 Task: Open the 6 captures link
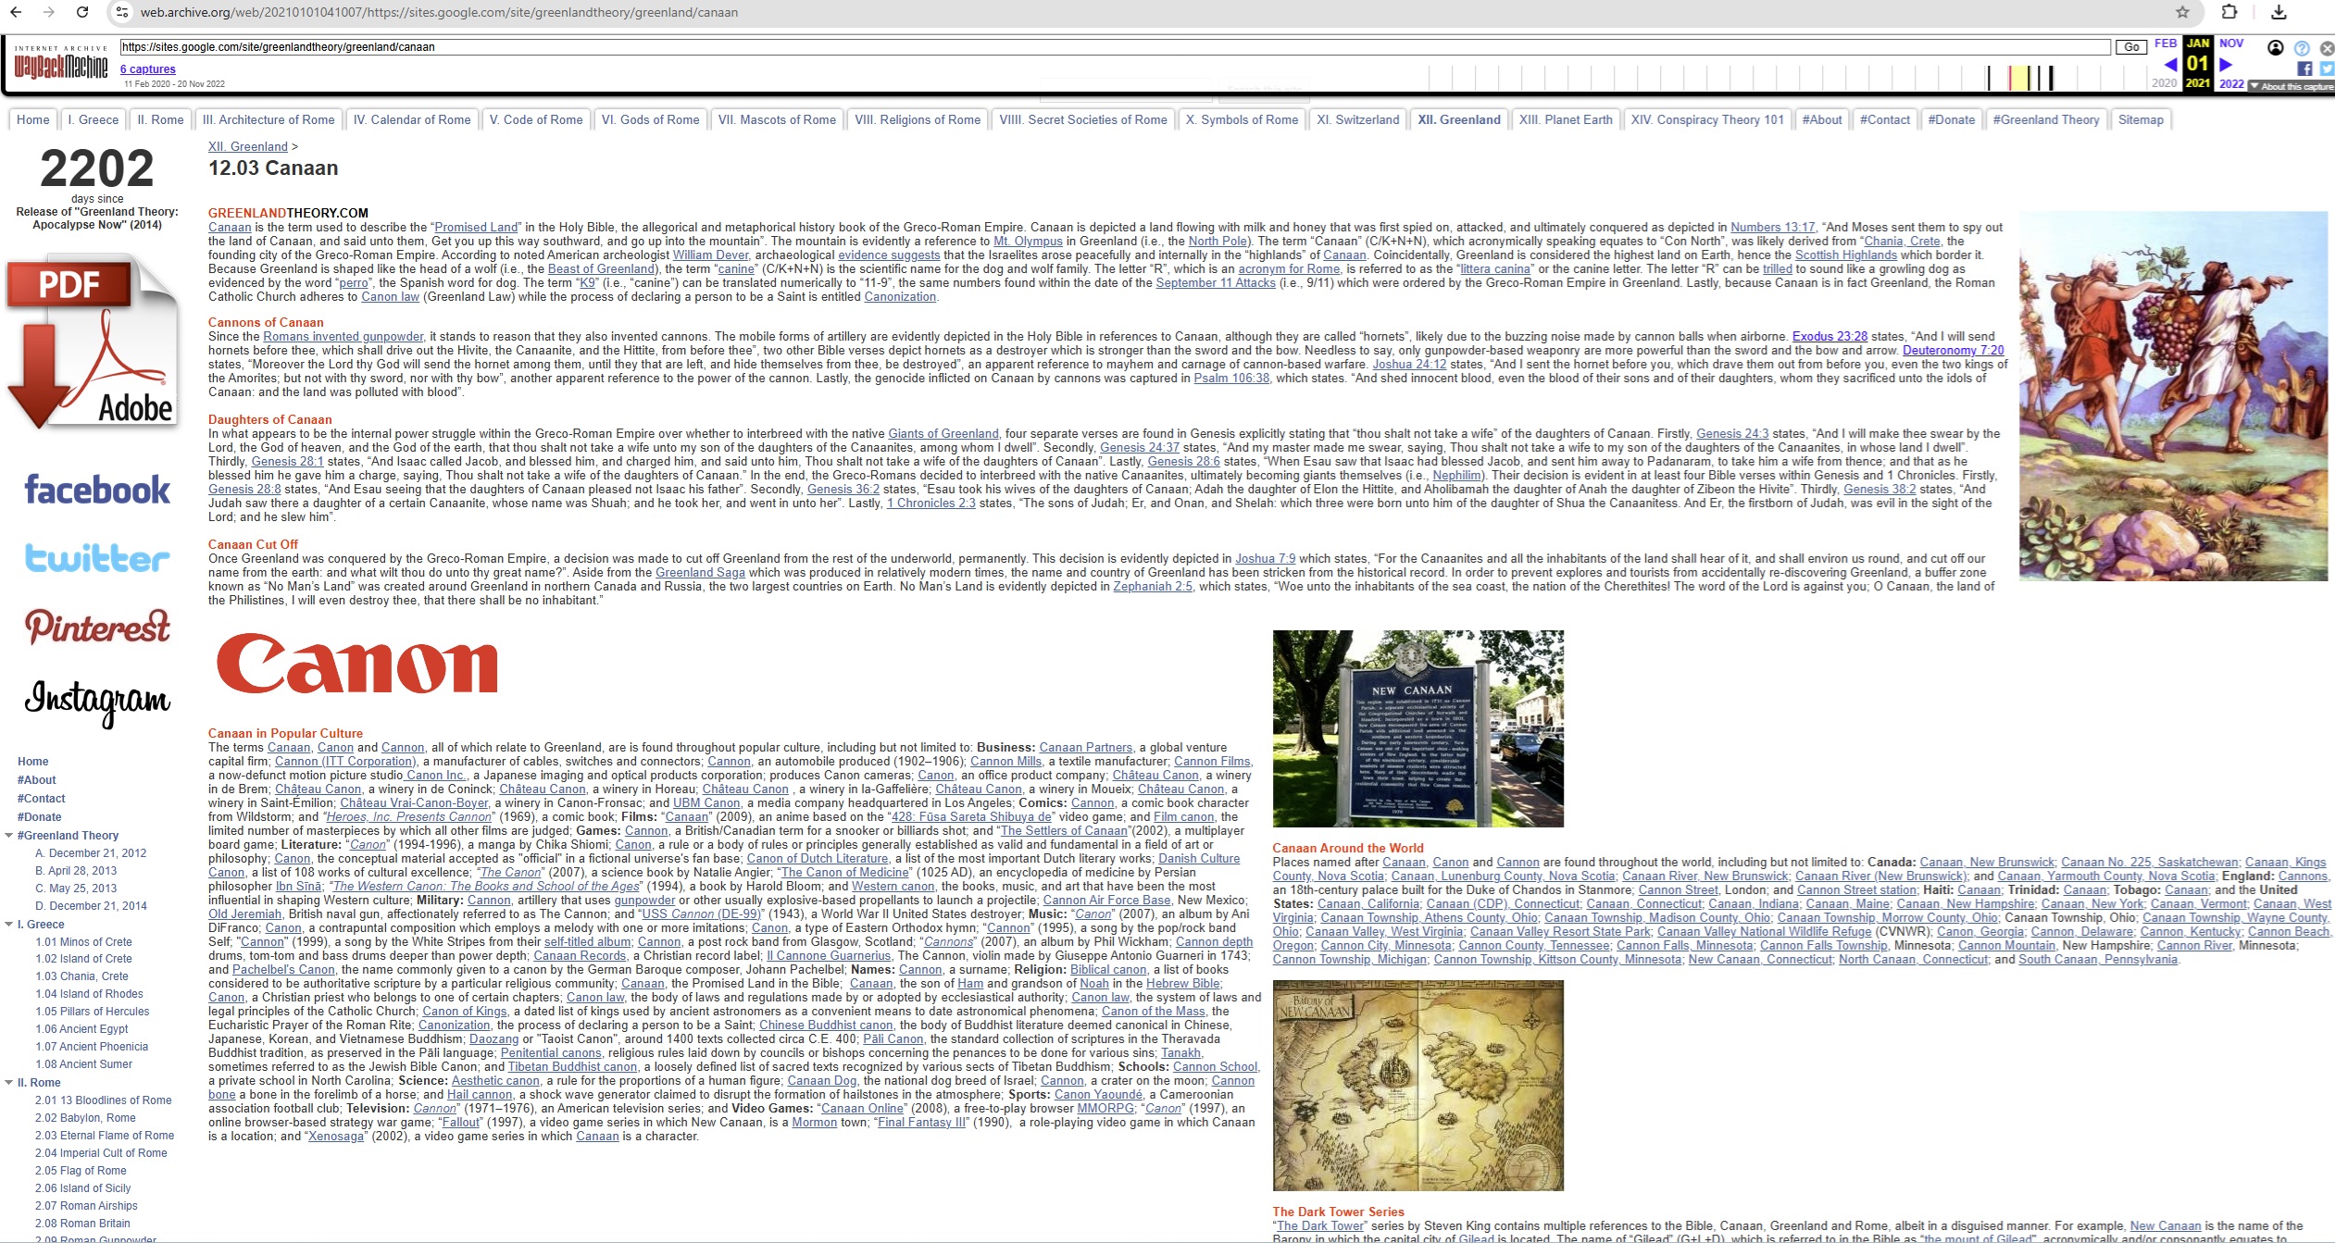(147, 68)
